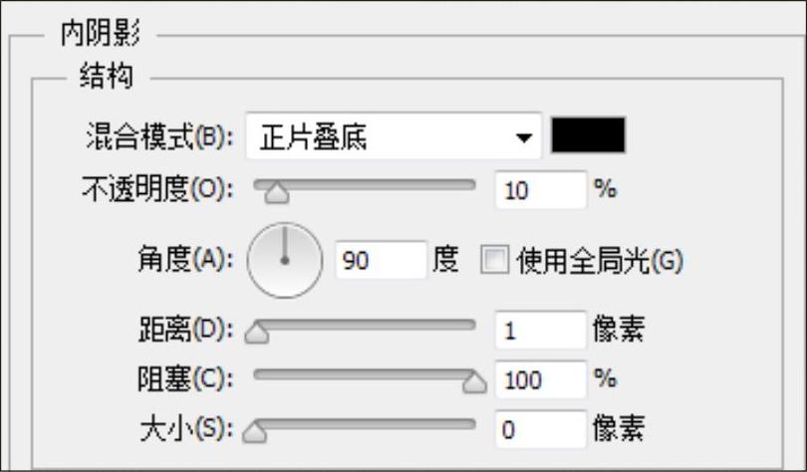Enable the 使用全局光 checkbox
Viewport: 807px width, 472px height.
tap(495, 261)
